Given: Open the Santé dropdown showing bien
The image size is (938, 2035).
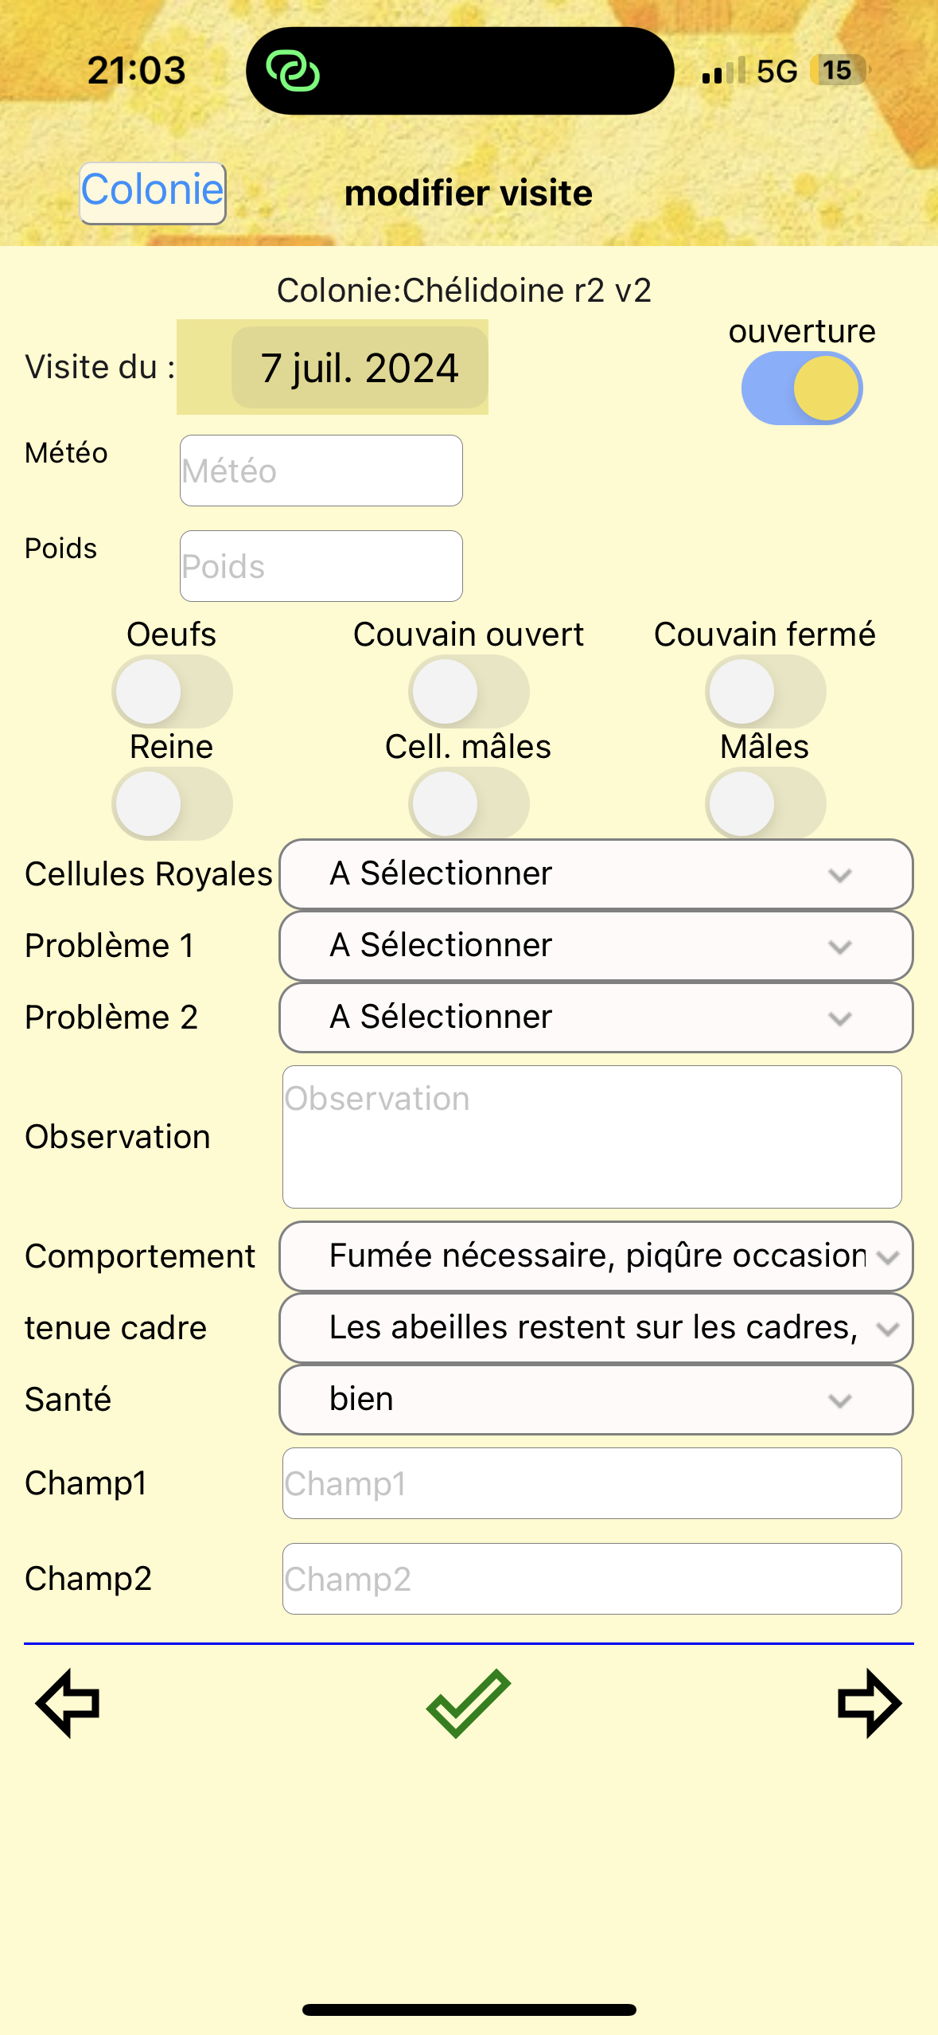Looking at the screenshot, I should [596, 1400].
